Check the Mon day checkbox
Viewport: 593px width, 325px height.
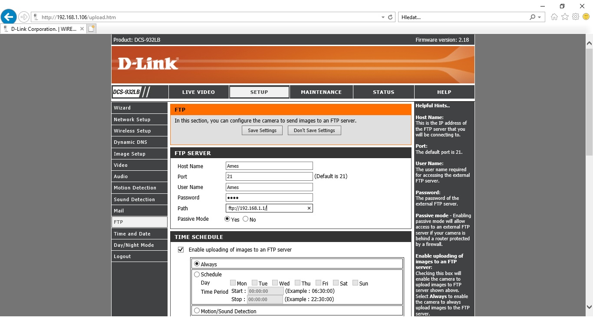pos(233,283)
